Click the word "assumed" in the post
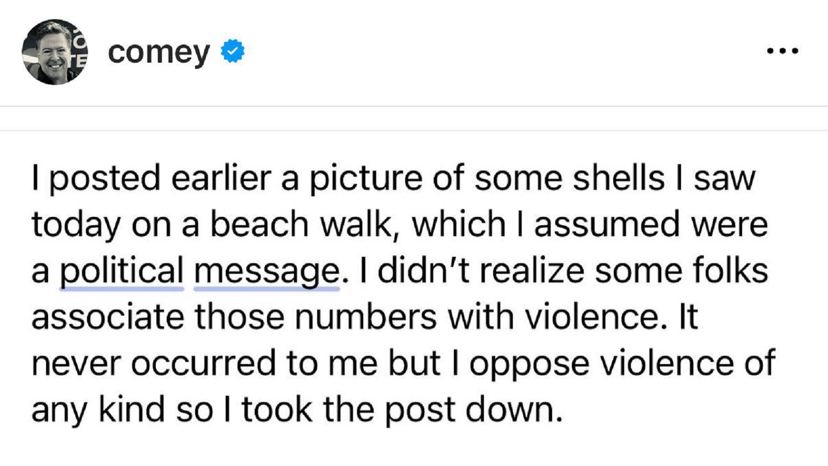This screenshot has height=466, width=828. [606, 225]
